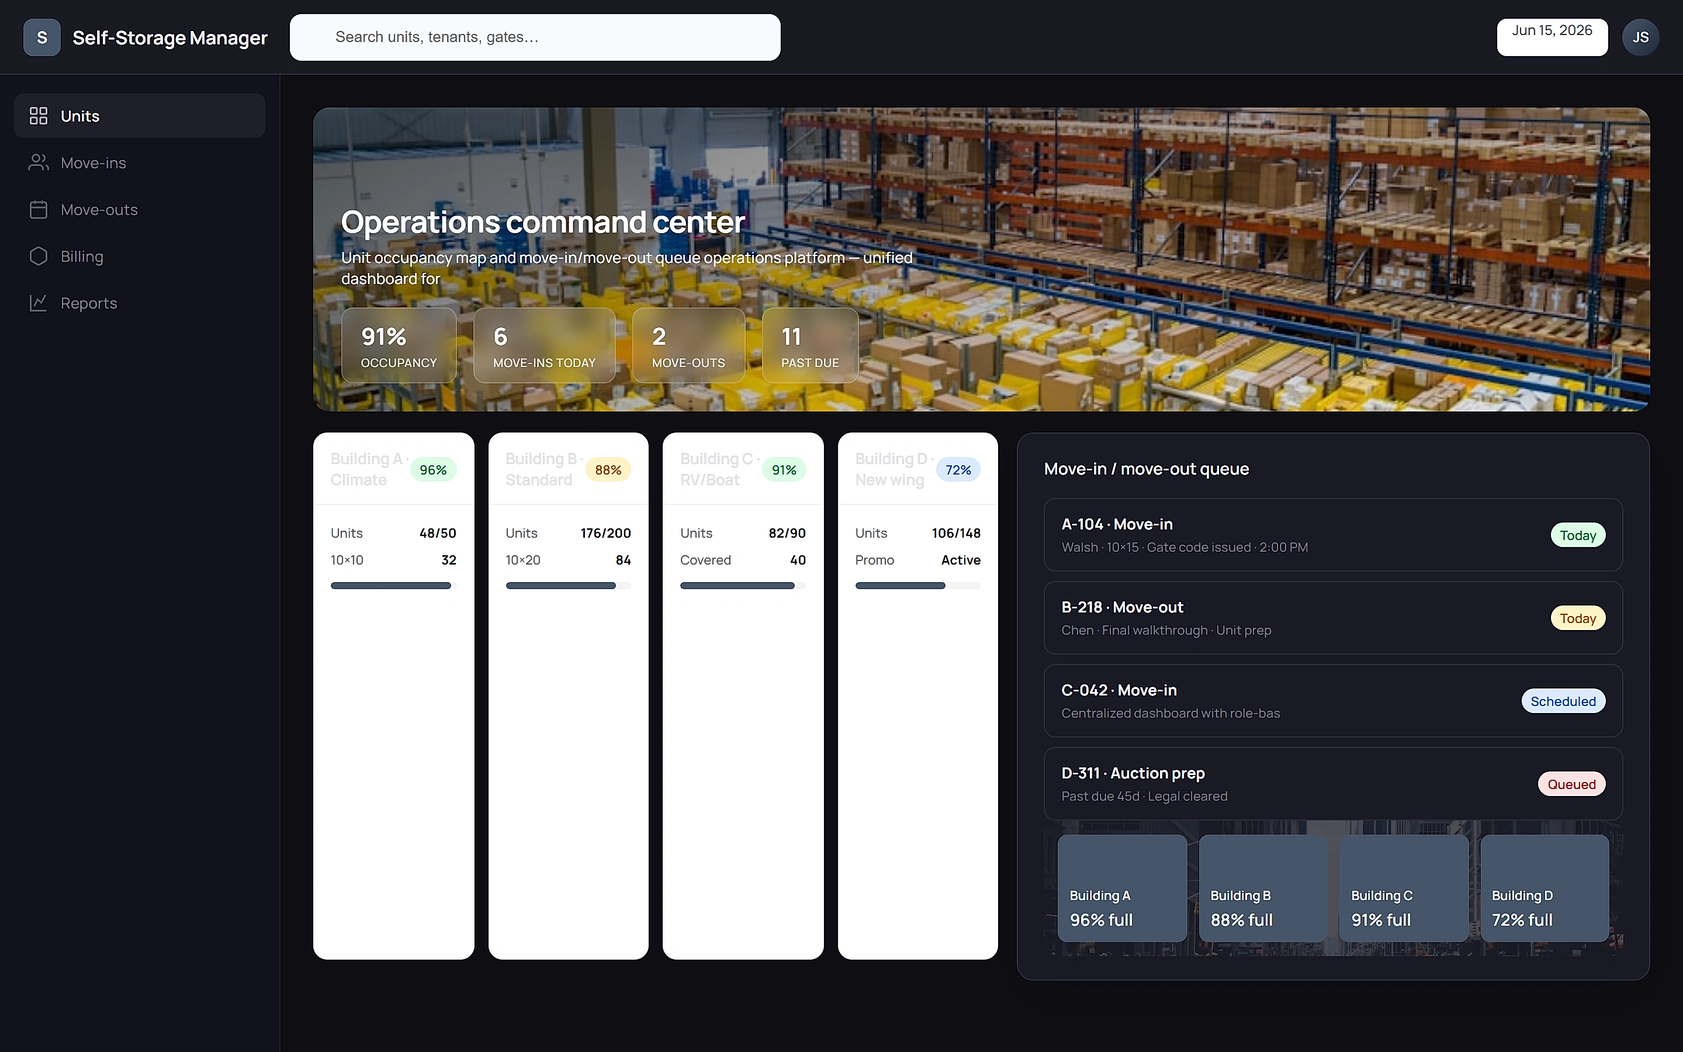Click the Building B Standard card title
The height and width of the screenshot is (1052, 1683).
[x=544, y=470]
